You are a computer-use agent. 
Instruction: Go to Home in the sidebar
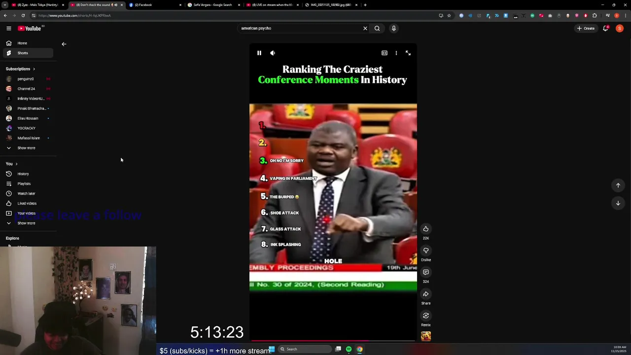28,43
